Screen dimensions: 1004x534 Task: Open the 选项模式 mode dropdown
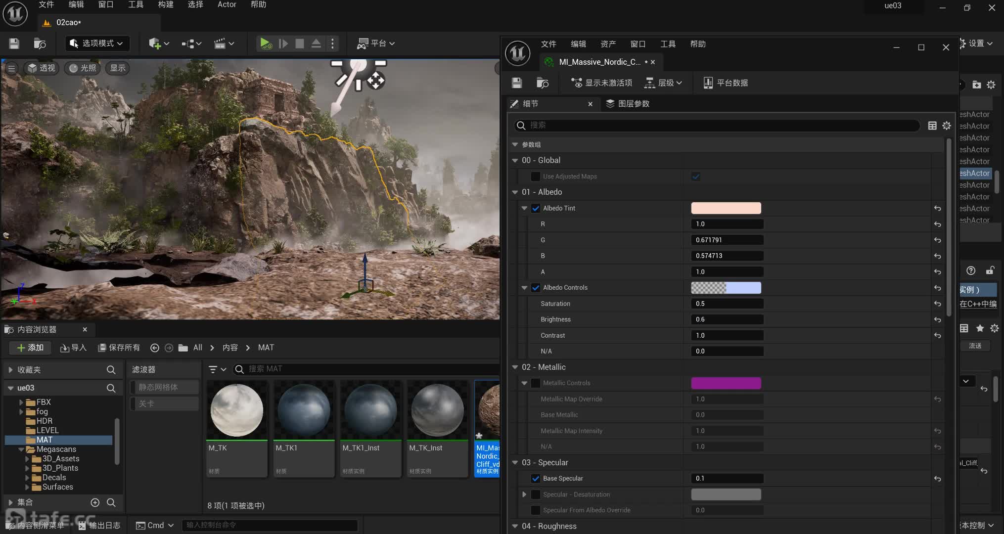tap(97, 44)
